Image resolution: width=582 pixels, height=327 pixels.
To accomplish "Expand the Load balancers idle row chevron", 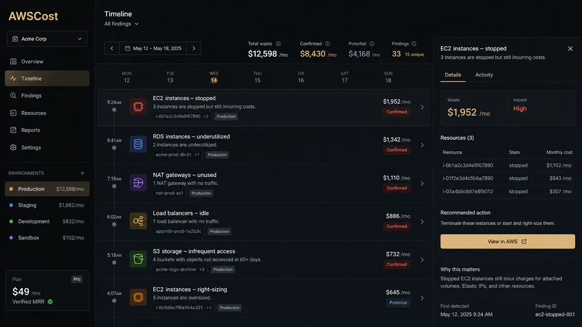I will pos(422,221).
